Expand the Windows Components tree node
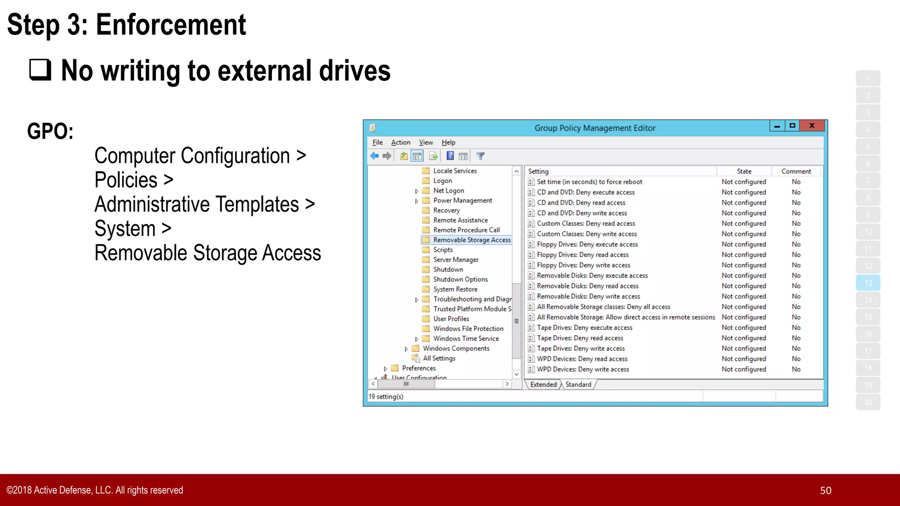900x506 pixels. coord(406,349)
